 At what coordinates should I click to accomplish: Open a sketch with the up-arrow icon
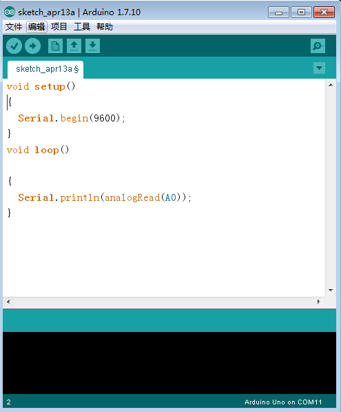pyautogui.click(x=74, y=46)
